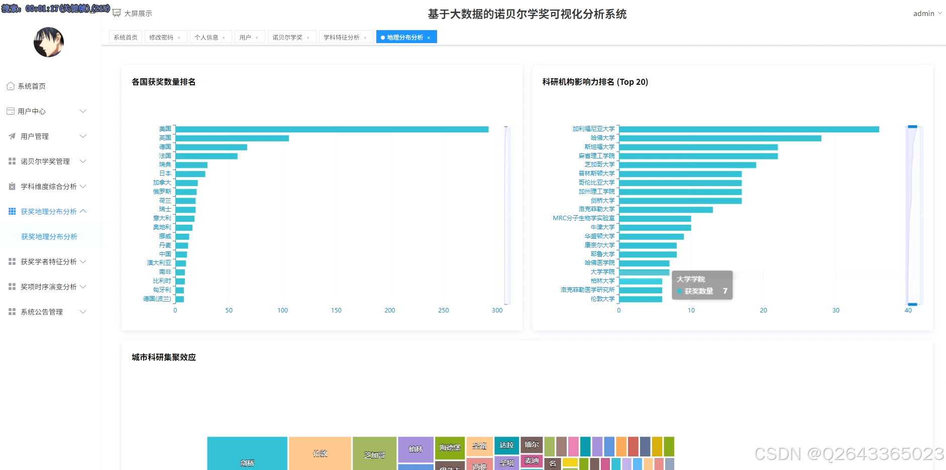Click the 加利福尼亚大学 bar
Viewport: 946px width, 470px height.
point(749,129)
